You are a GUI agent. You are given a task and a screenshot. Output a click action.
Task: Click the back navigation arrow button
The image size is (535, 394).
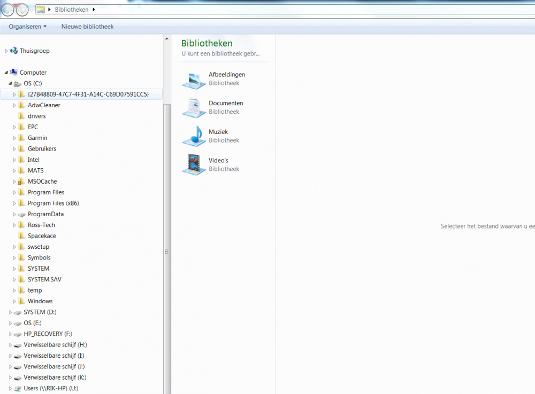tap(8, 10)
